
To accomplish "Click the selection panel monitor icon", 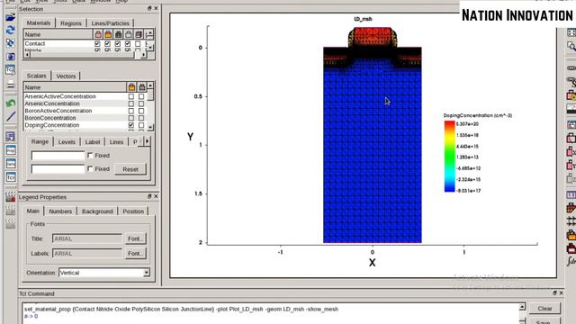I will click(x=10, y=137).
